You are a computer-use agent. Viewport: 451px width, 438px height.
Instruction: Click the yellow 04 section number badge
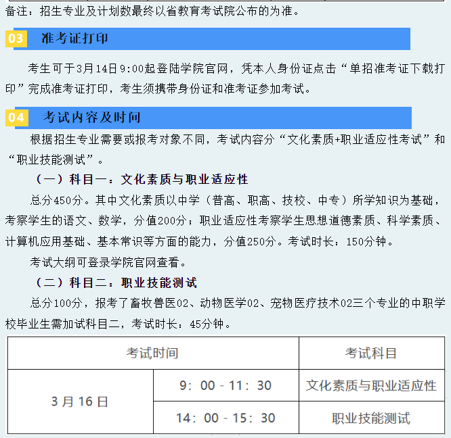[x=17, y=118]
